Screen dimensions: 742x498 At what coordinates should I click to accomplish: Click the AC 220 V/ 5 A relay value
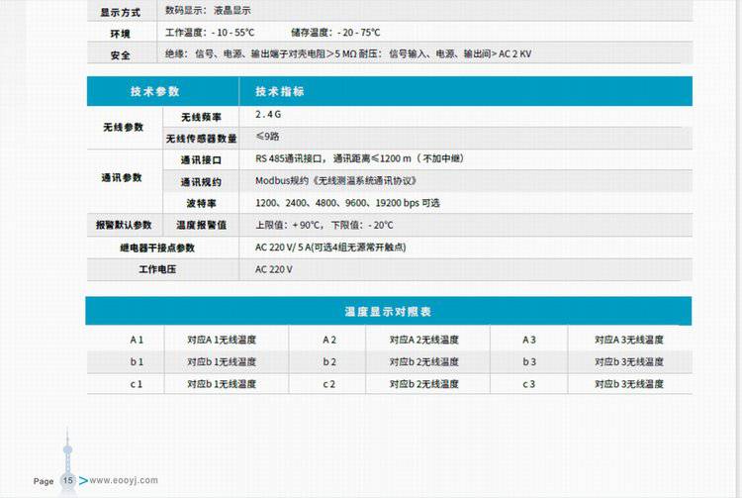click(330, 248)
